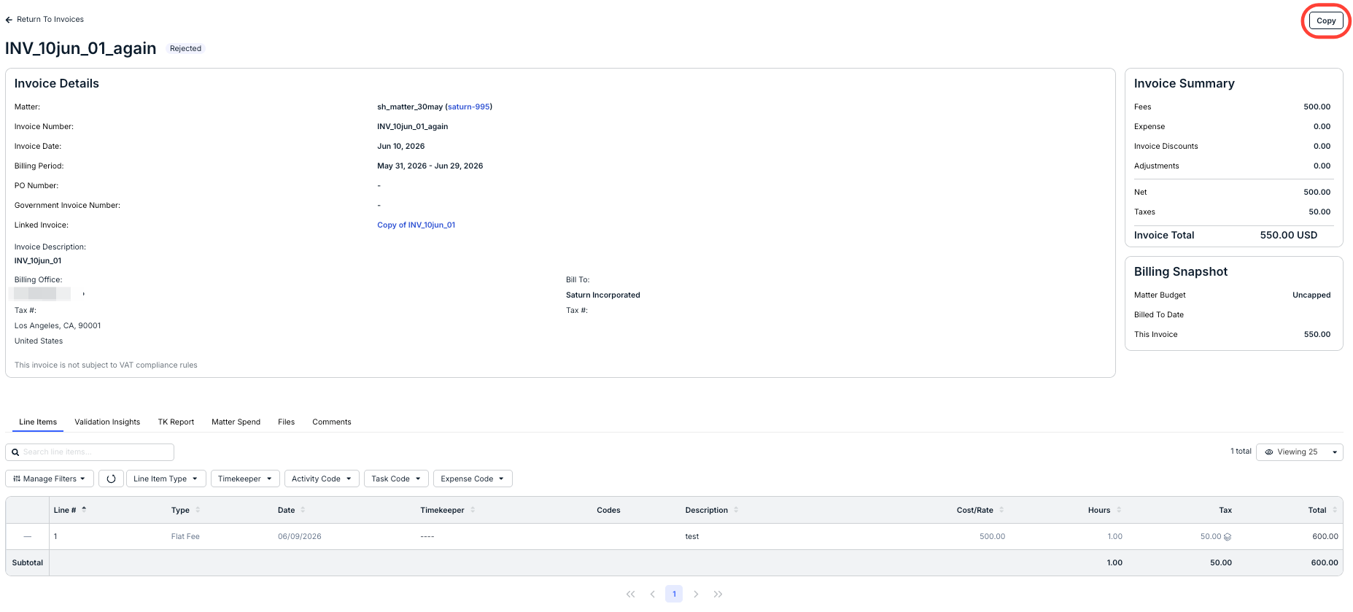Viewport: 1353px width, 612px height.
Task: Click the magnifier icon in line items search
Action: tap(15, 452)
